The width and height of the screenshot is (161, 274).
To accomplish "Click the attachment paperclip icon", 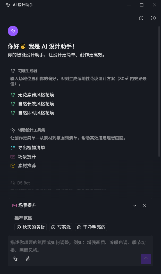I will 28,259.
